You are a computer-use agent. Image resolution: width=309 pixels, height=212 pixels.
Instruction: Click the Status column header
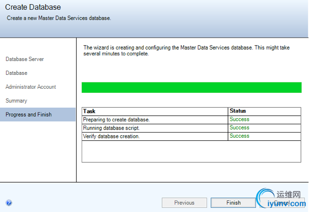pos(264,111)
